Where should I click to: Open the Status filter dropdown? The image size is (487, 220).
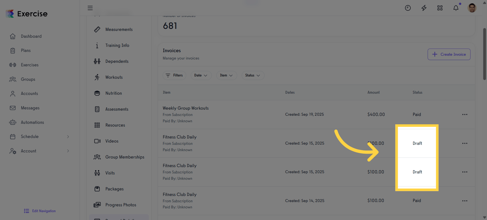(x=253, y=75)
